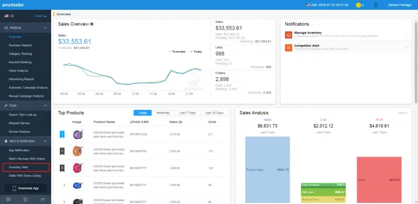Click the Alert & Notification bell icon
The height and width of the screenshot is (204, 418).
pyautogui.click(x=6, y=141)
